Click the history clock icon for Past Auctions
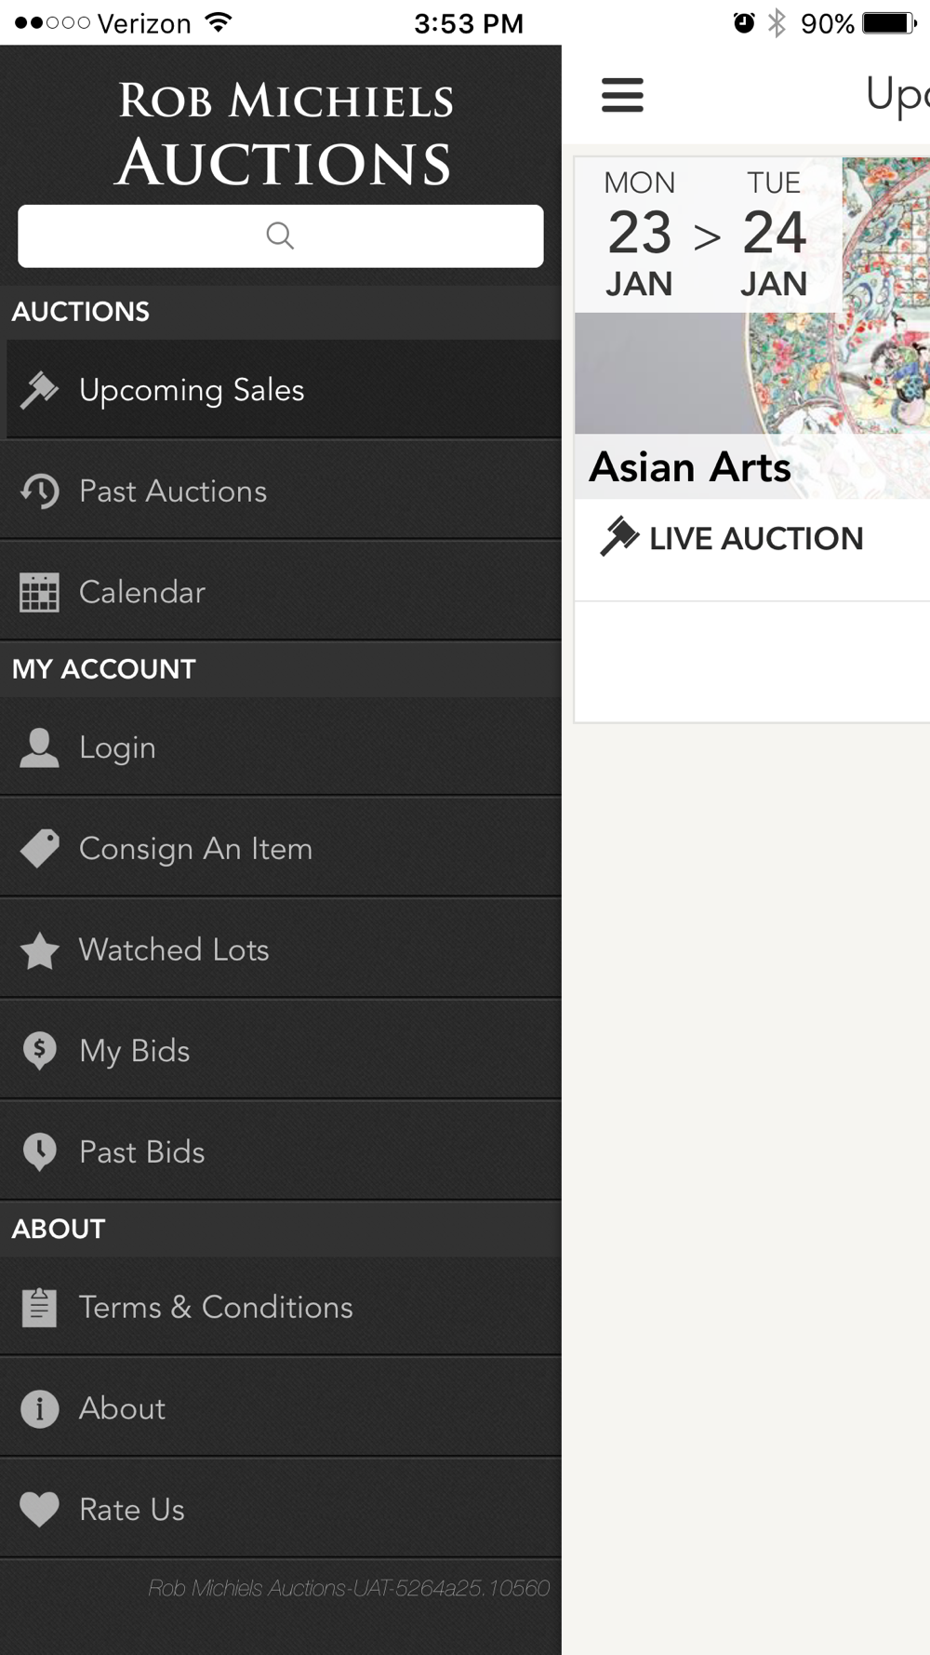The image size is (930, 1655). [x=39, y=491]
